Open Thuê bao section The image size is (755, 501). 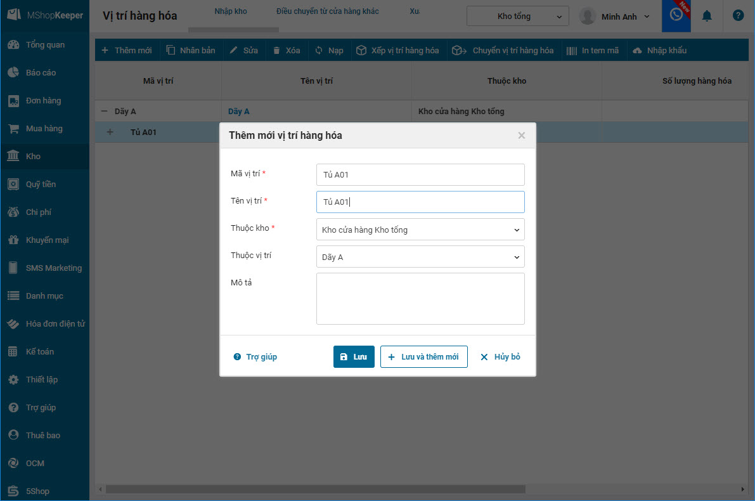(x=44, y=436)
